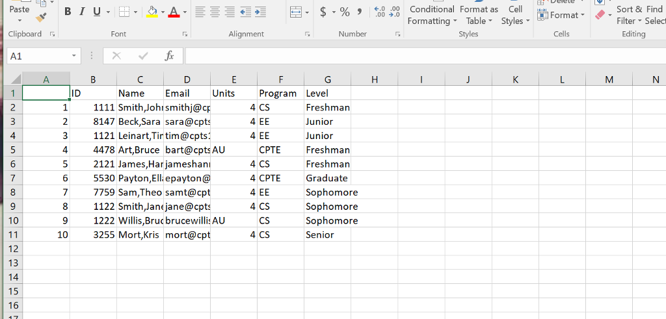Open fill color palette arrow

(x=163, y=12)
